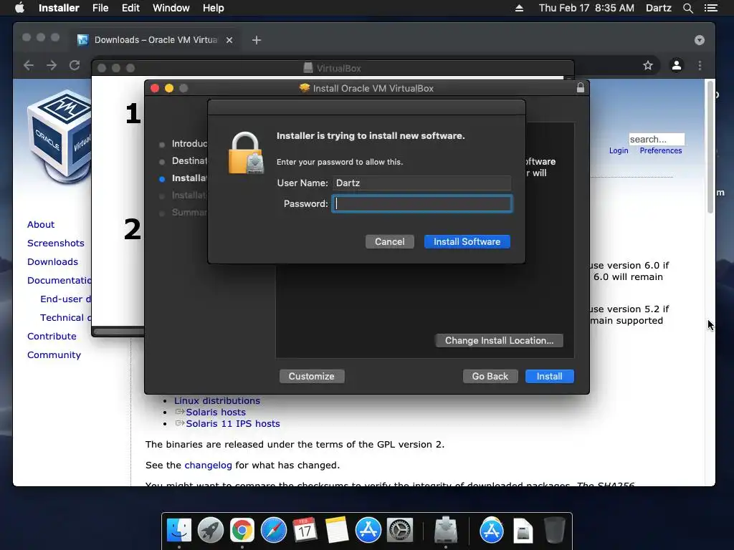Open the Downloads sidebar link
The image size is (734, 550).
(52, 262)
